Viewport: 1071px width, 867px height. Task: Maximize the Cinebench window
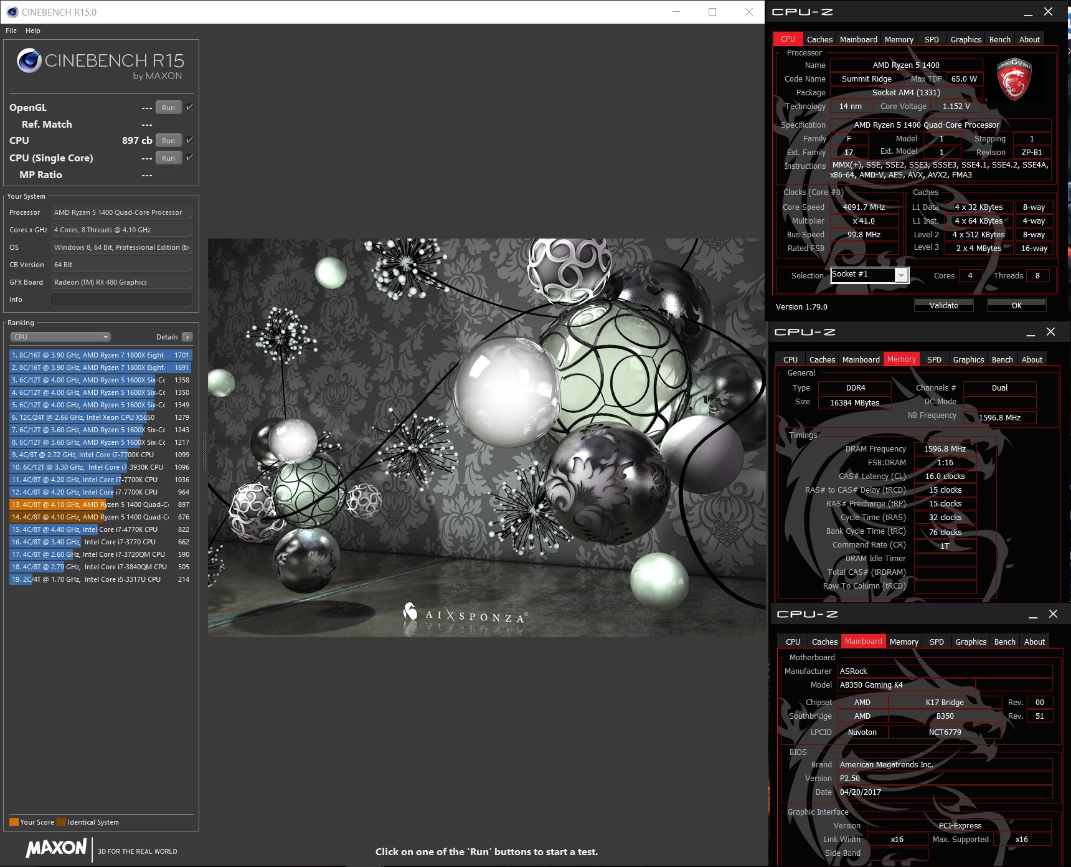712,12
